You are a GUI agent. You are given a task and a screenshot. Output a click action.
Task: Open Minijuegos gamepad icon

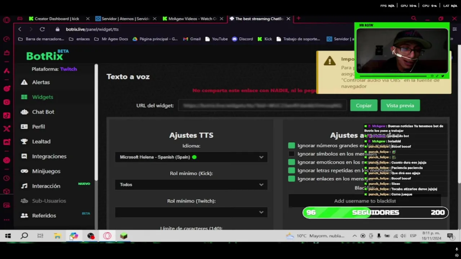pyautogui.click(x=24, y=171)
